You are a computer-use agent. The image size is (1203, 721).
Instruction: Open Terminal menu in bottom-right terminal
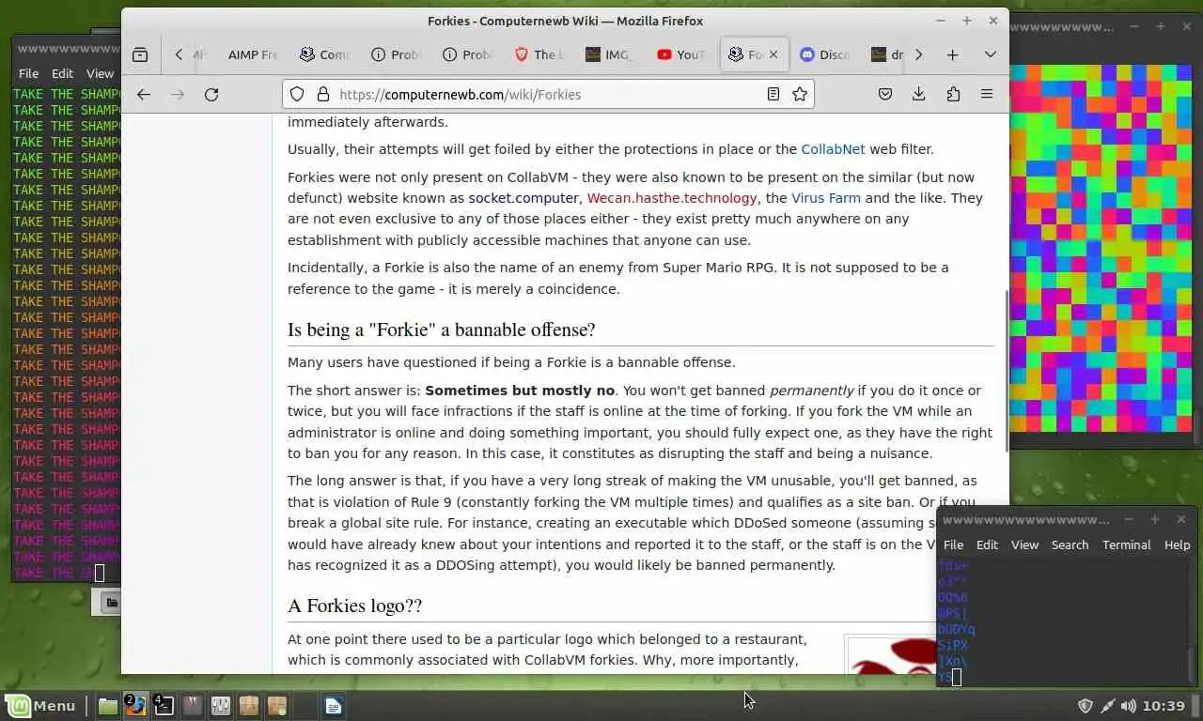click(1126, 545)
